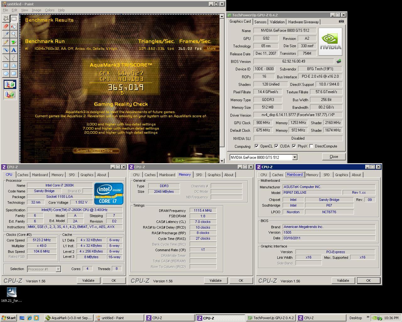The width and height of the screenshot is (402, 322).
Task: Open the File menu in Paint
Action: 5,10
